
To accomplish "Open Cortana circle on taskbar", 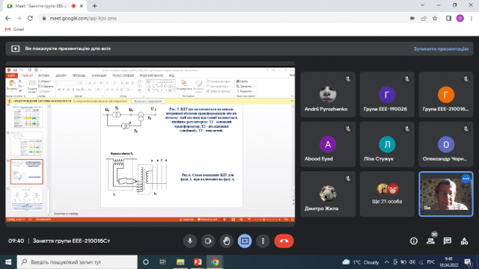I will point(146,262).
